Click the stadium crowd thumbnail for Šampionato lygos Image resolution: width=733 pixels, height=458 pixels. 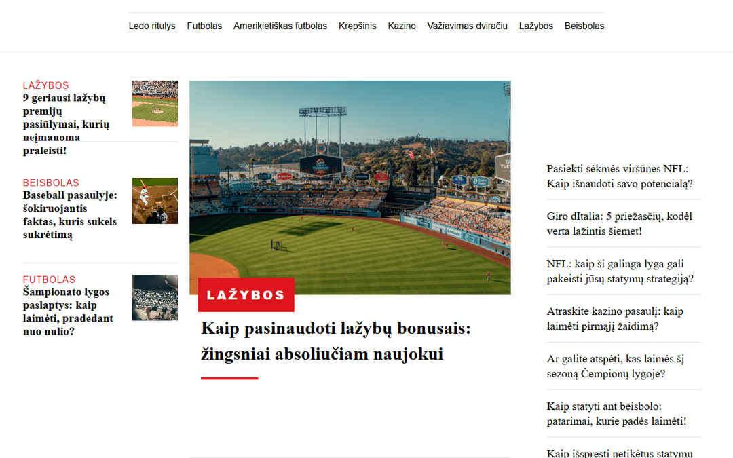tap(155, 298)
